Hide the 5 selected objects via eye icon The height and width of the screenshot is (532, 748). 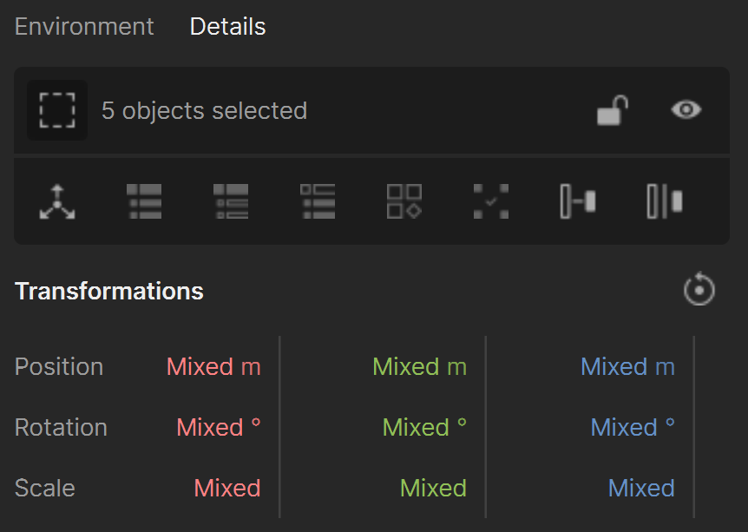(x=686, y=109)
